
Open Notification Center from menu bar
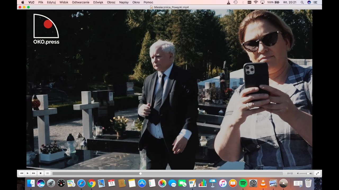click(x=315, y=2)
